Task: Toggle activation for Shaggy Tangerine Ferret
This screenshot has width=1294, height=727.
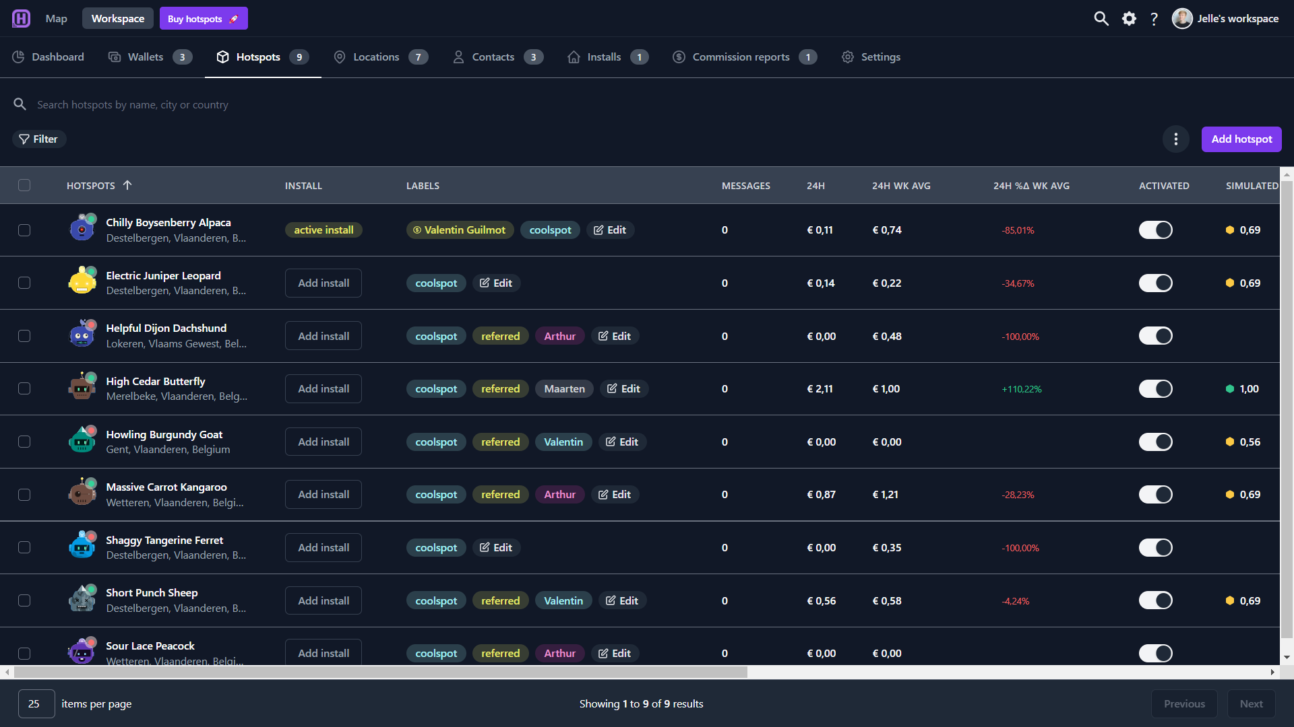Action: pos(1156,547)
